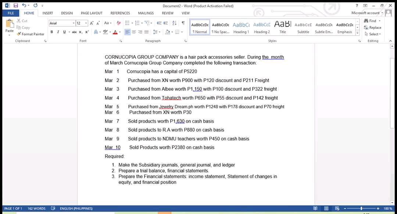Apply the red font color swatch
The width and height of the screenshot is (397, 214).
[115, 32]
